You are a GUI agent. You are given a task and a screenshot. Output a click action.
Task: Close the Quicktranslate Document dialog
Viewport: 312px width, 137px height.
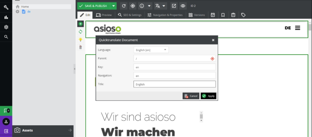coord(213,40)
